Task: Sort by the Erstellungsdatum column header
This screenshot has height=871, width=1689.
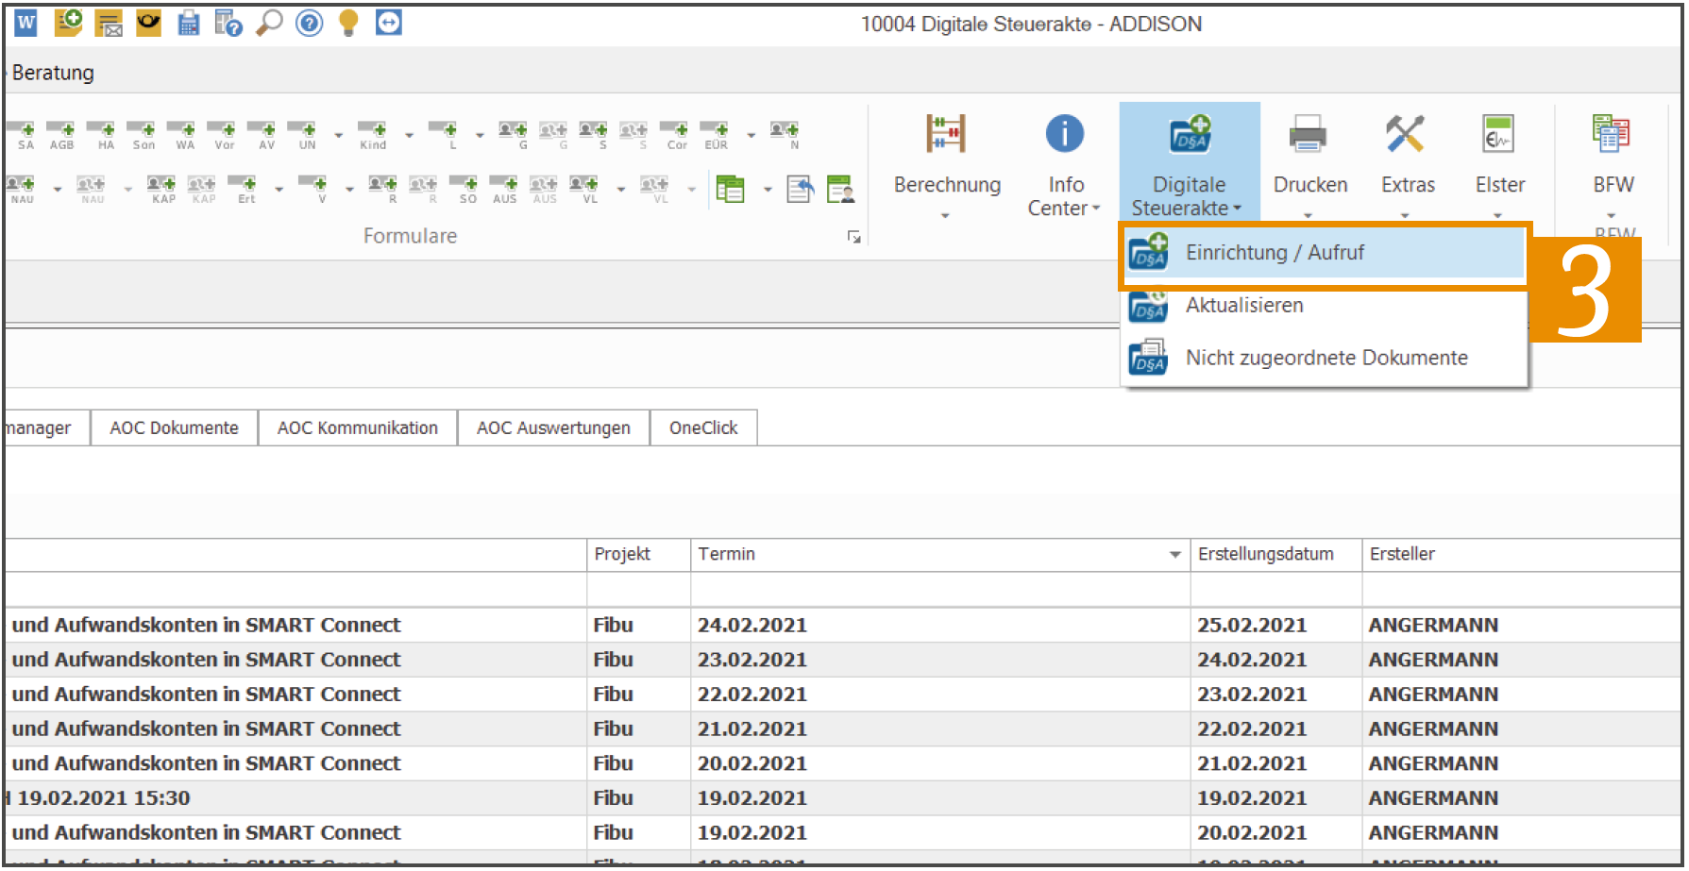Action: (1265, 555)
